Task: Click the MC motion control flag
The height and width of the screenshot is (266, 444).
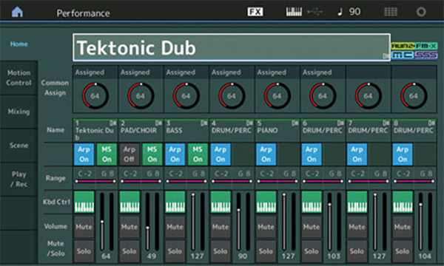Action: (403, 55)
